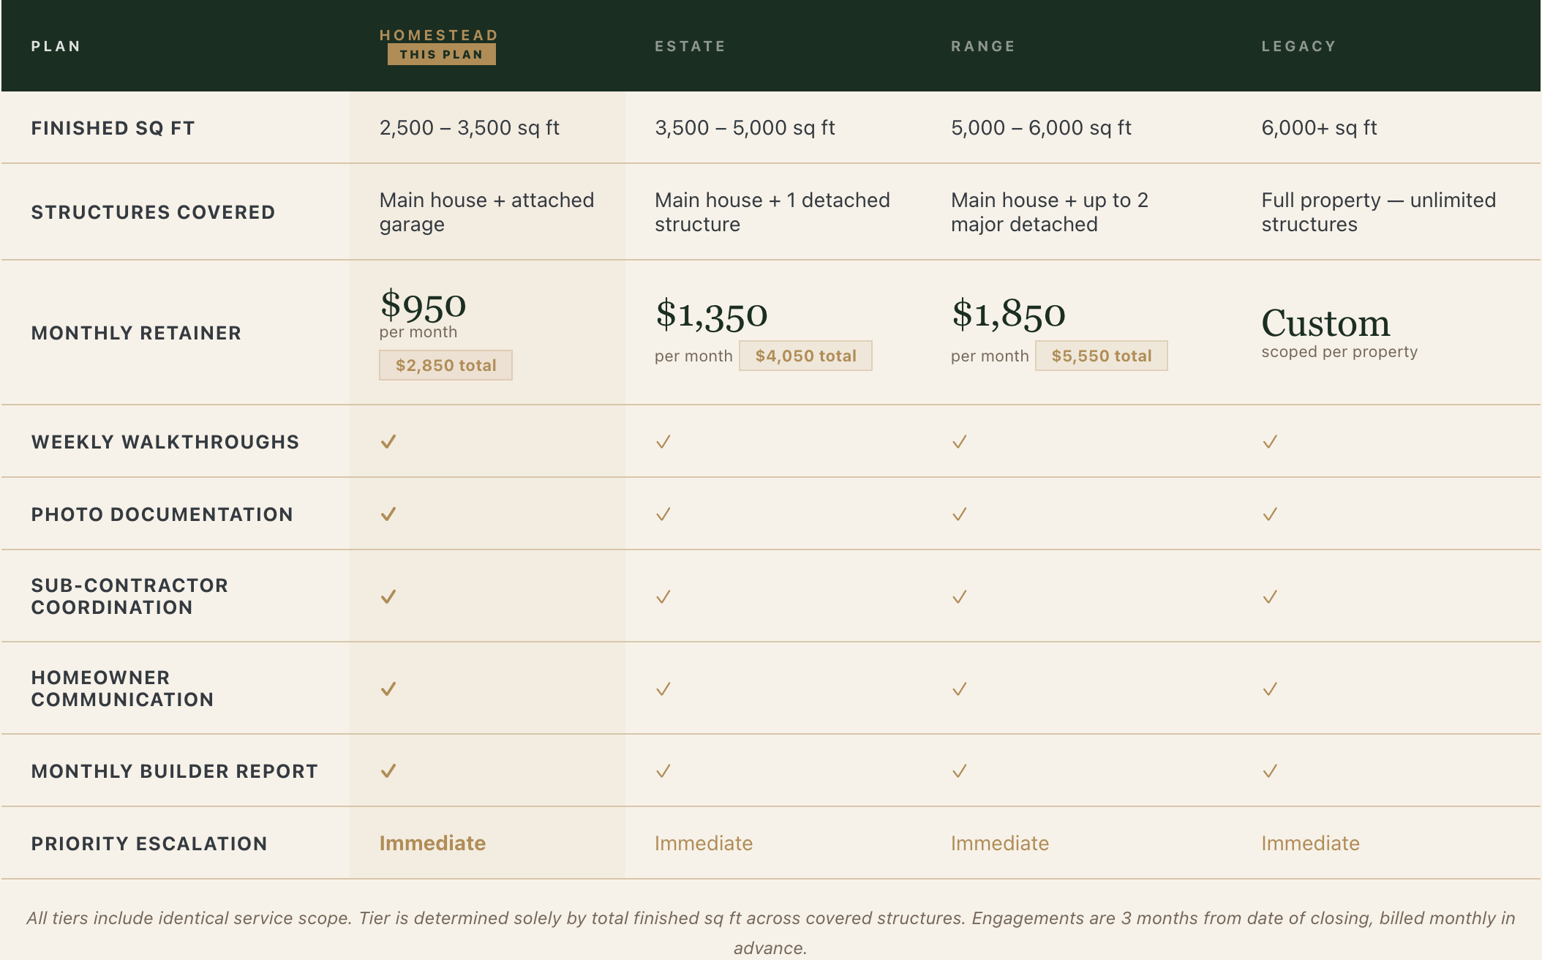Click the Homestead Sub-Contractor Coordination checkmark

tap(388, 596)
